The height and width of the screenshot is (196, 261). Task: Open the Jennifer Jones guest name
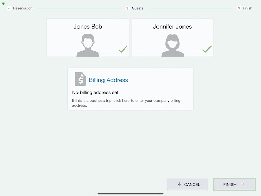pyautogui.click(x=172, y=27)
